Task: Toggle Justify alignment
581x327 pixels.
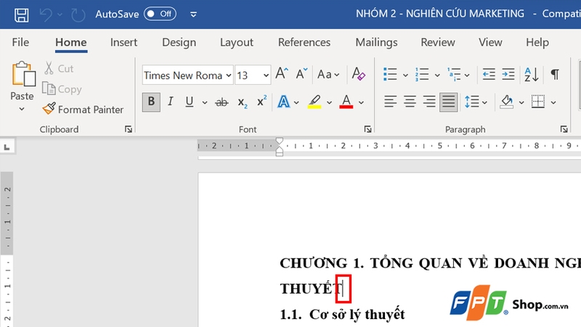Action: (448, 102)
